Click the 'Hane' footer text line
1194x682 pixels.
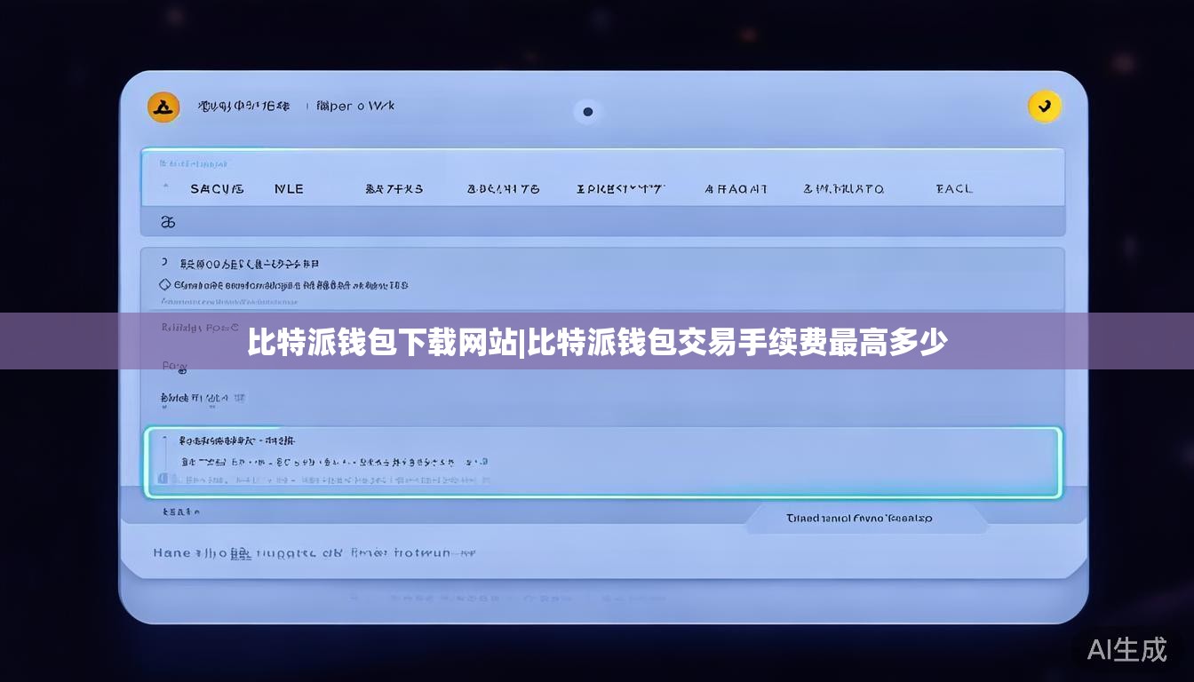coord(314,552)
